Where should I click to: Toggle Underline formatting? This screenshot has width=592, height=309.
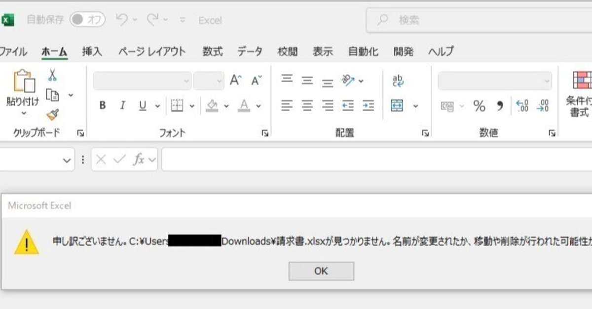point(143,105)
